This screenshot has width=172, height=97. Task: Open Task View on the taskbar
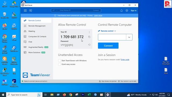45,95
